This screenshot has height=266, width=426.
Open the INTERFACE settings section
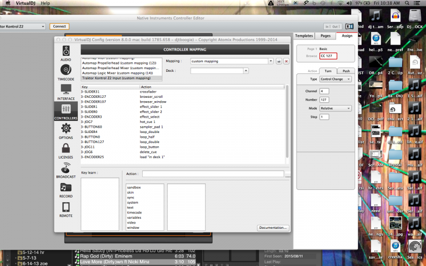[x=65, y=92]
